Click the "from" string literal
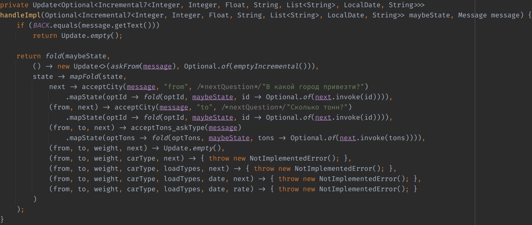Image resolution: width=532 pixels, height=225 pixels. click(176, 87)
